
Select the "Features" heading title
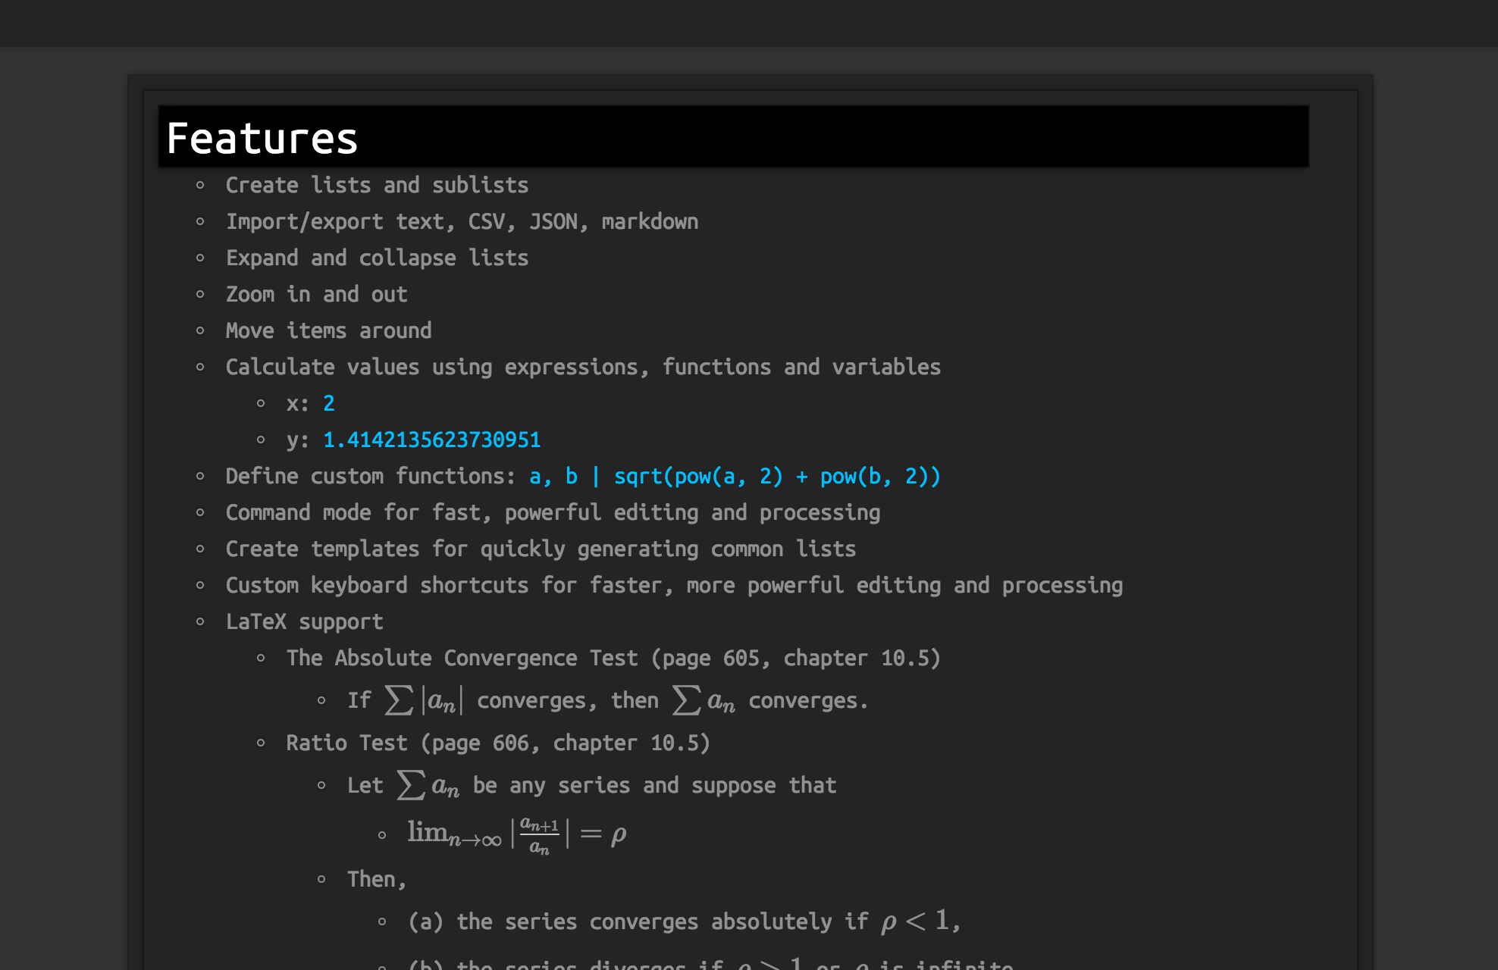point(262,138)
